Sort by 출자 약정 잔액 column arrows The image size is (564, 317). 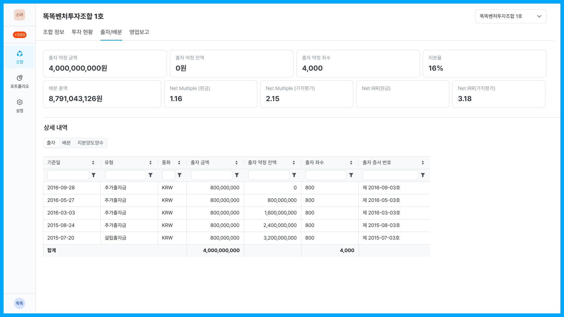point(294,163)
